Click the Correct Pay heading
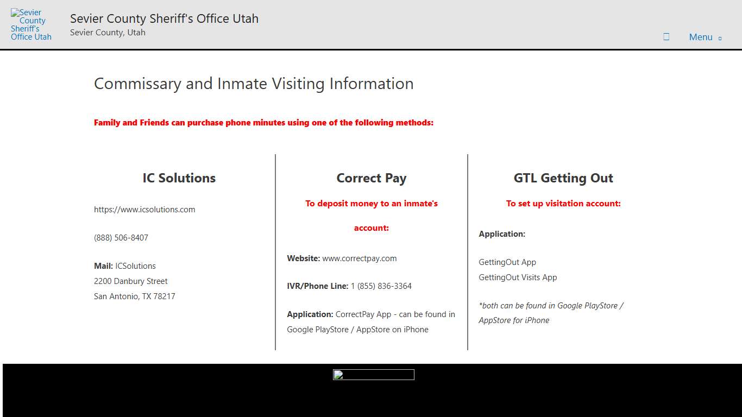Viewport: 742px width, 417px height. (371, 178)
